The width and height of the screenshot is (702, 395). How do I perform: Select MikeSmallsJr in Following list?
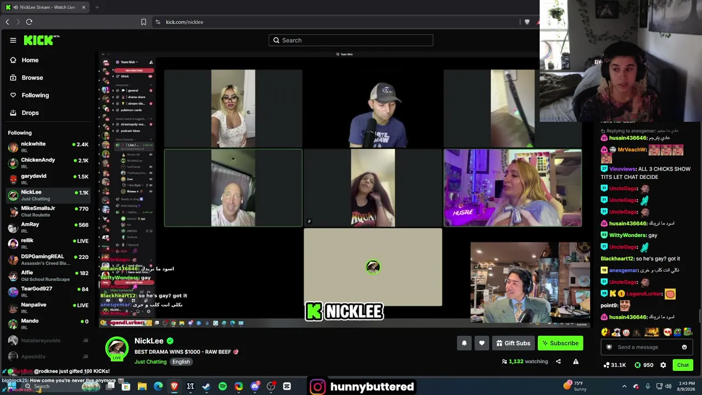pyautogui.click(x=48, y=211)
